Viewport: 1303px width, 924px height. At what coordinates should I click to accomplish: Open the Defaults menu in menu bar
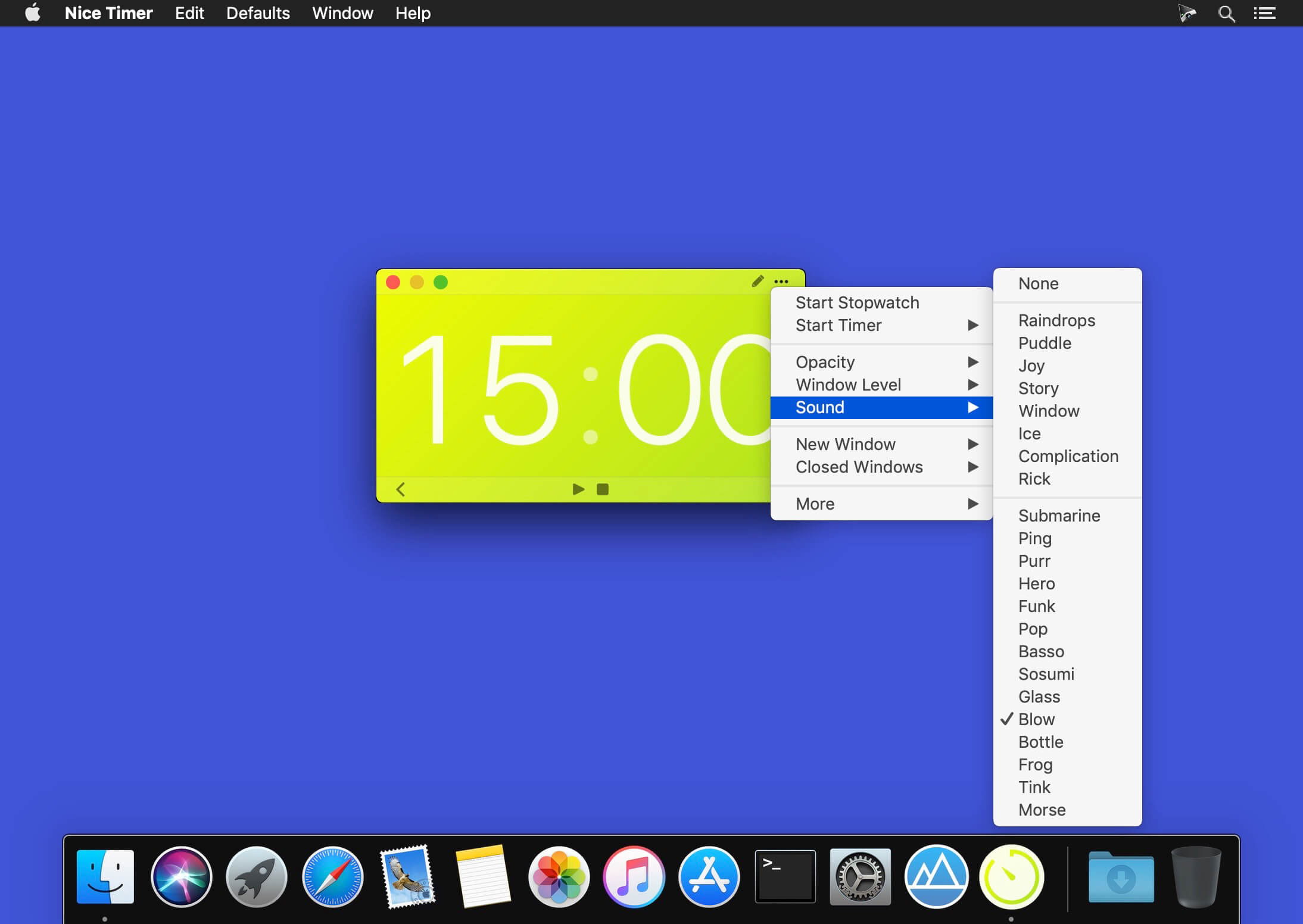[258, 13]
